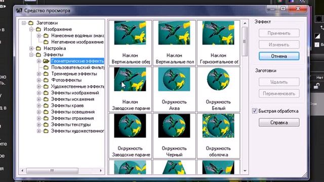324x182 pixels.
Task: Toggle the checkbox in background window
Action: tap(317, 44)
